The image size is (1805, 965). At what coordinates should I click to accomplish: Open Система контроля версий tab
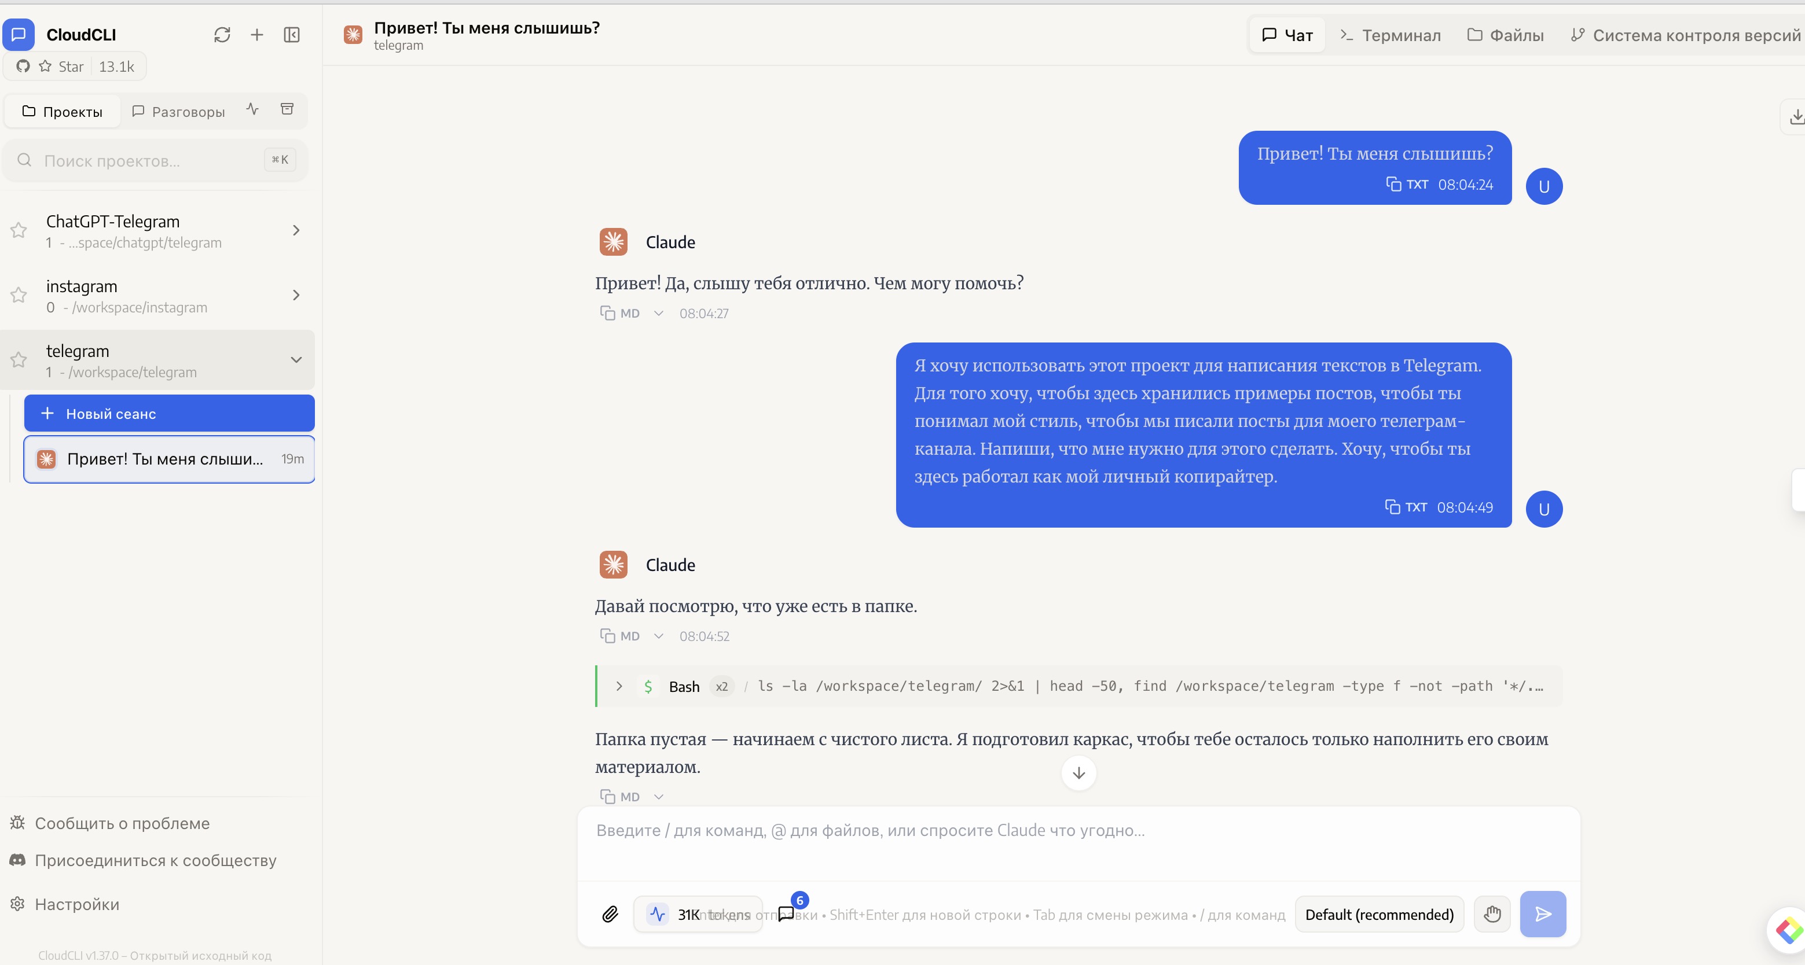[x=1685, y=35]
